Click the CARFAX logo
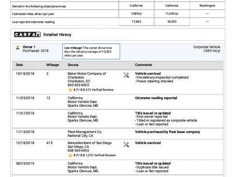Viewport: 236px width, 177px height. coord(27,34)
